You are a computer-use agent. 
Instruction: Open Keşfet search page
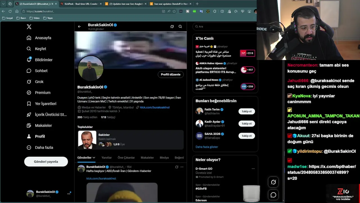point(36,49)
